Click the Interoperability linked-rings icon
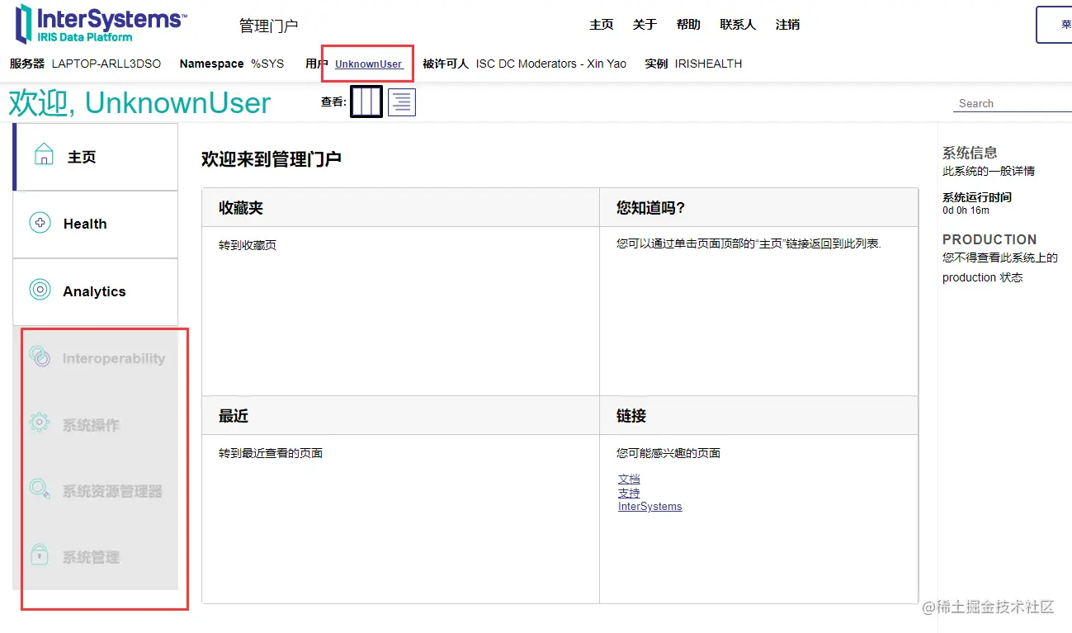Viewport: 1072px width, 633px height. 40,357
